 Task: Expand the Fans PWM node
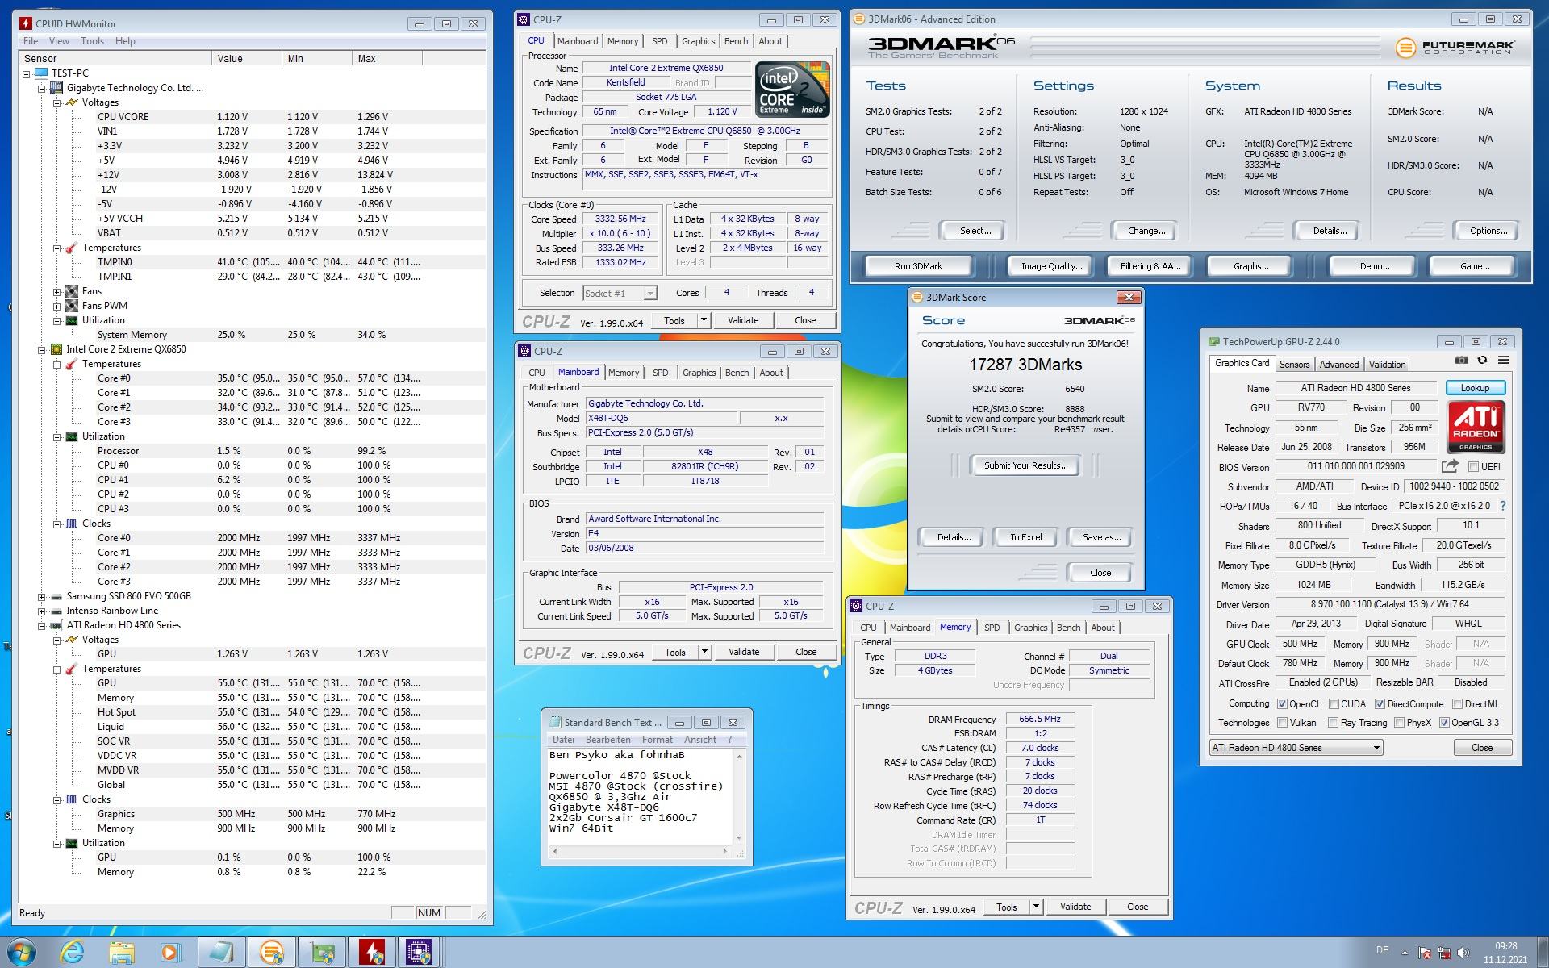click(x=57, y=306)
